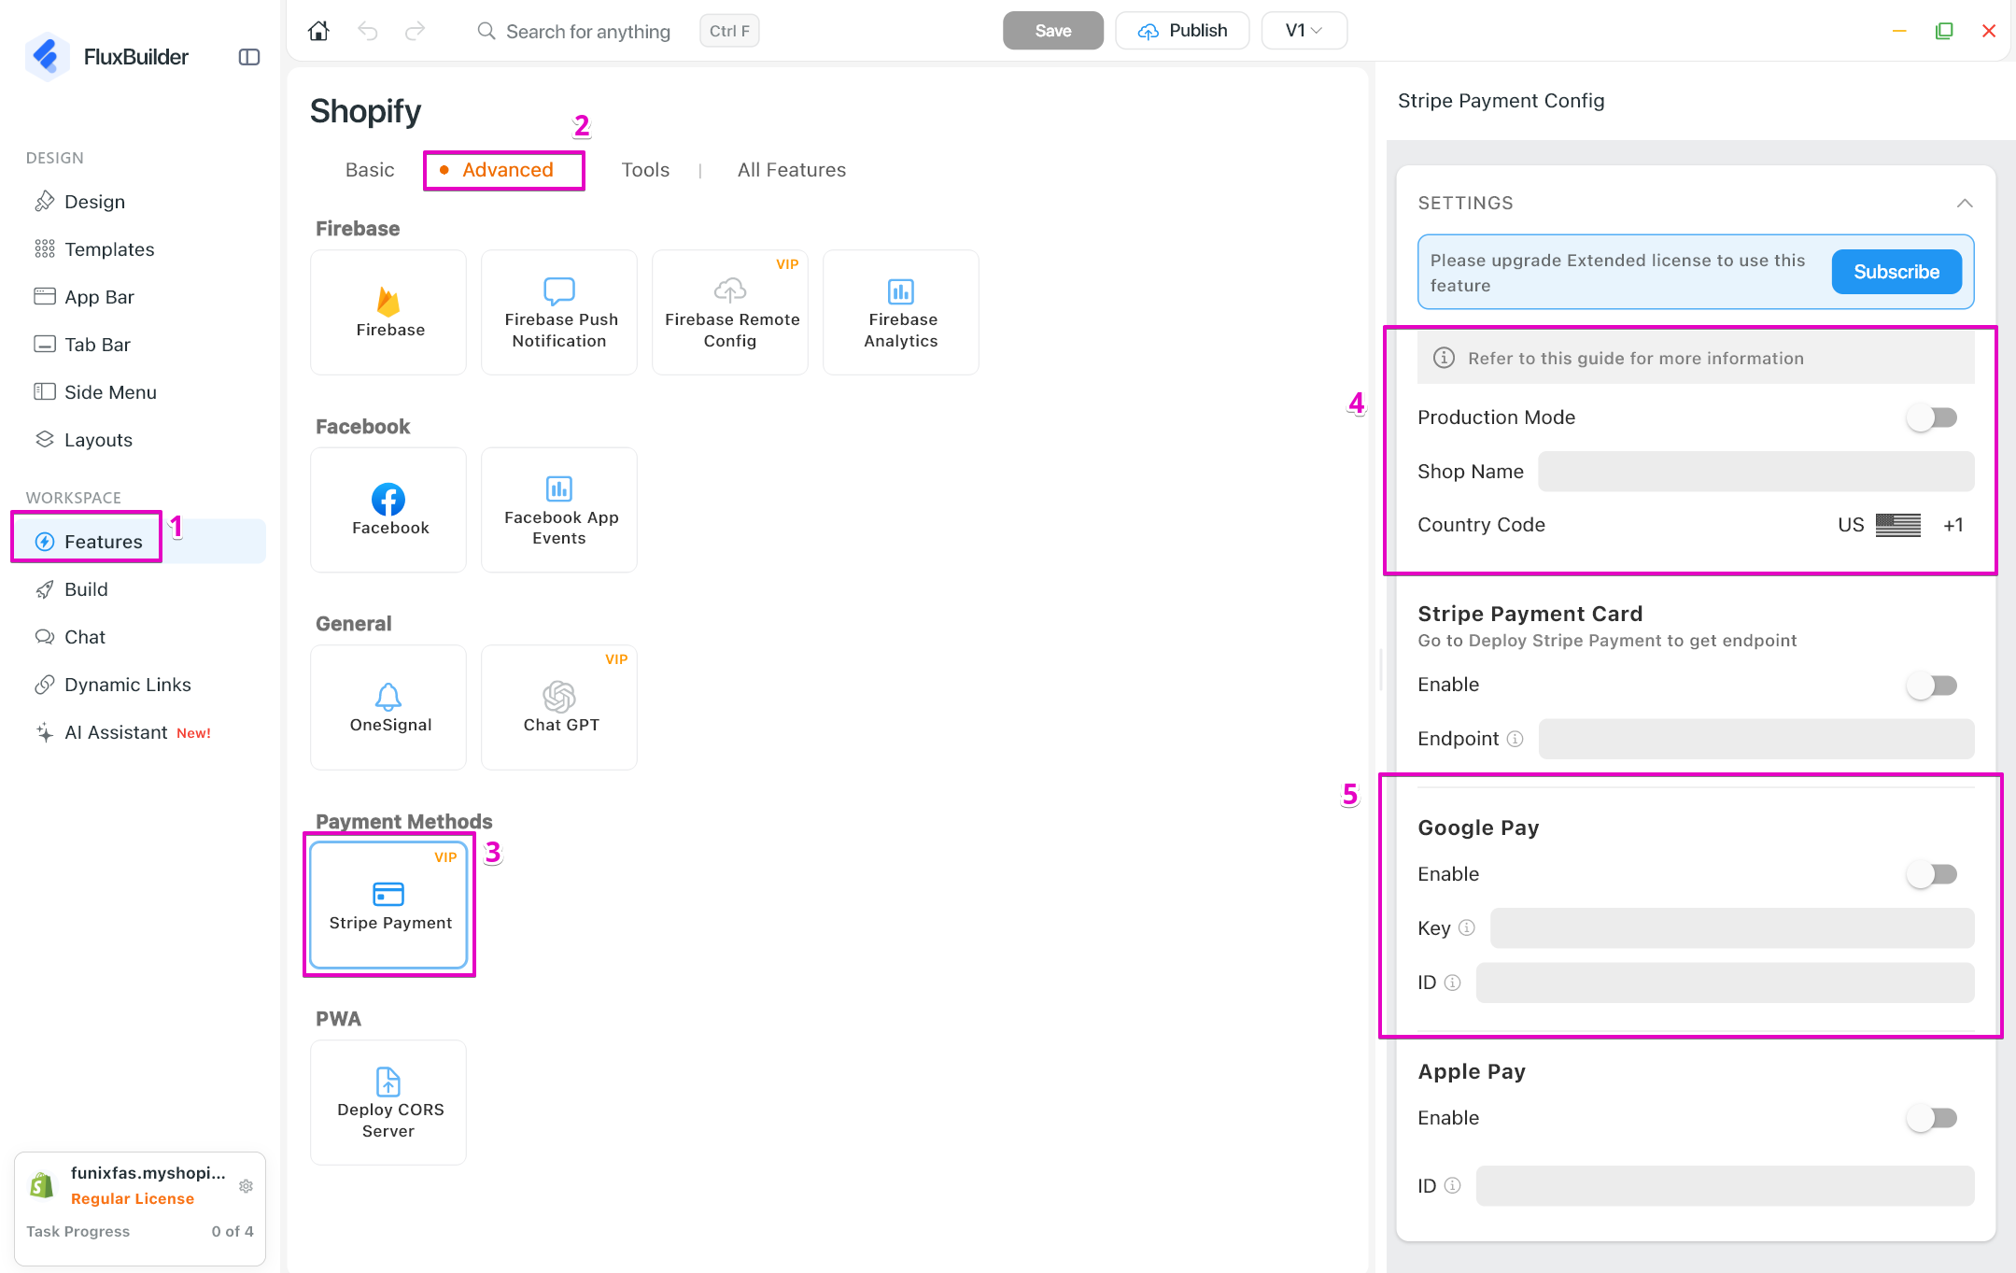Viewport: 2016px width, 1273px height.
Task: Open the Chat GPT feature card
Action: [559, 707]
